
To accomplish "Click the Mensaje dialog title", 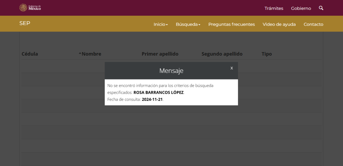I will (171, 71).
